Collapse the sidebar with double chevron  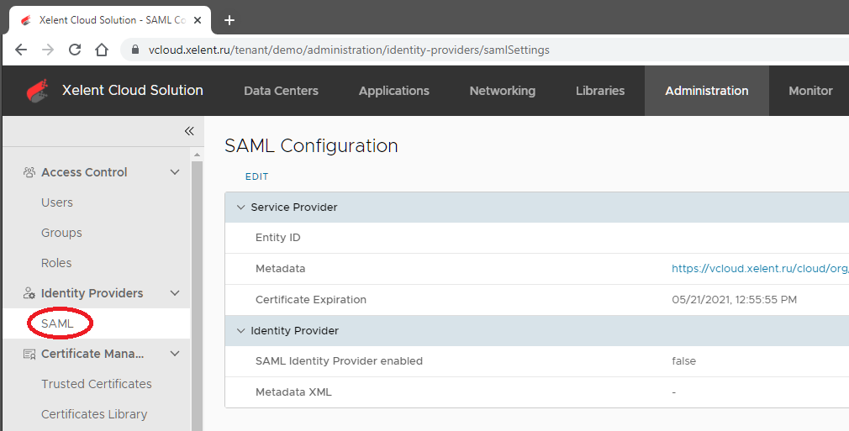click(x=189, y=131)
